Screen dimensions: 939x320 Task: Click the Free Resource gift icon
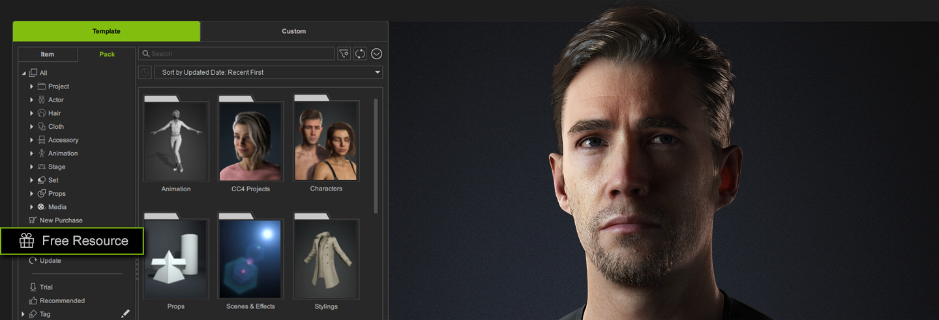pyautogui.click(x=27, y=241)
